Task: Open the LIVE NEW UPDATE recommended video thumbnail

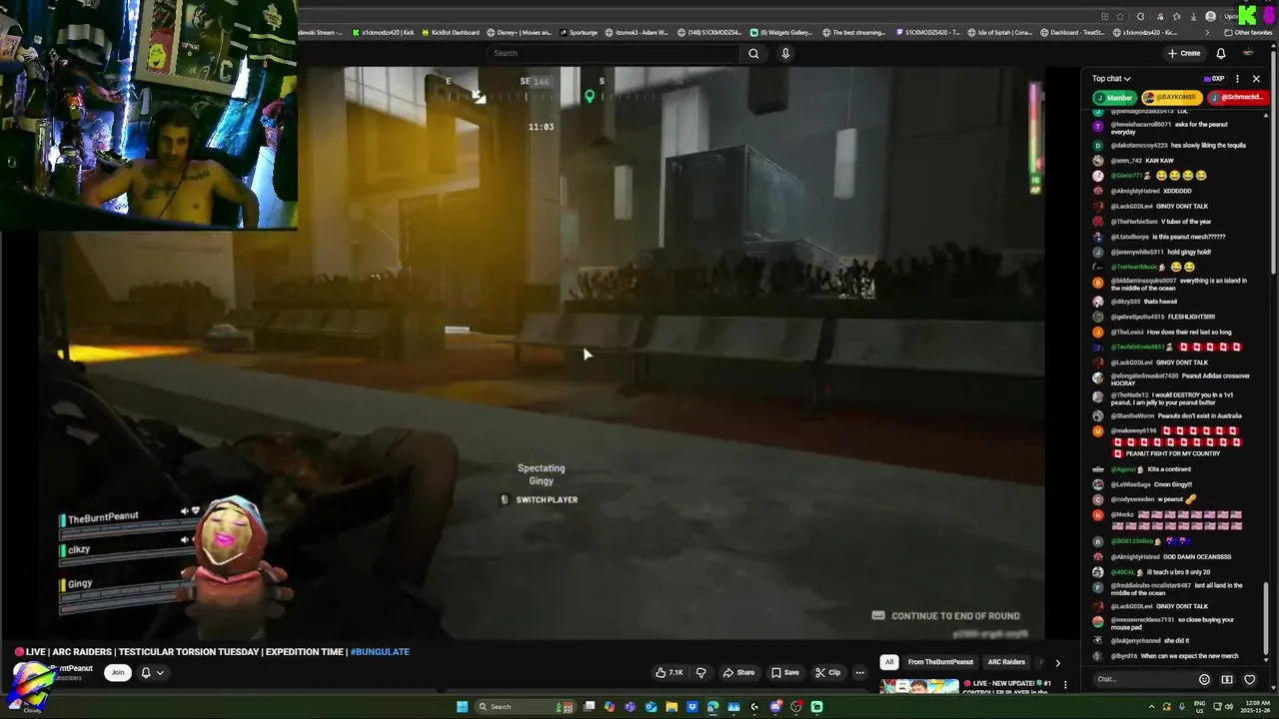Action: tap(919, 686)
